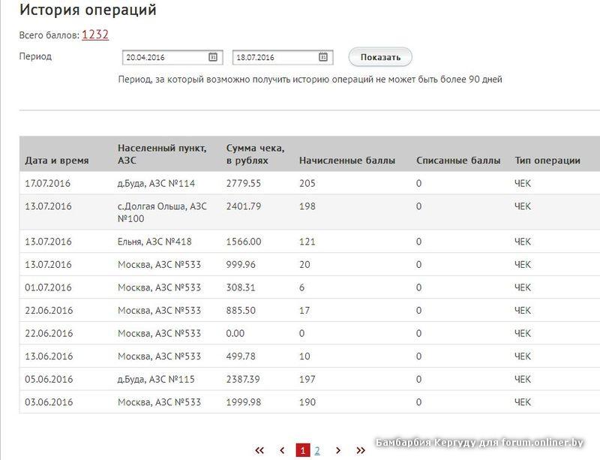Go to previous page with single-left arrow
The image size is (600, 460).
pos(282,450)
